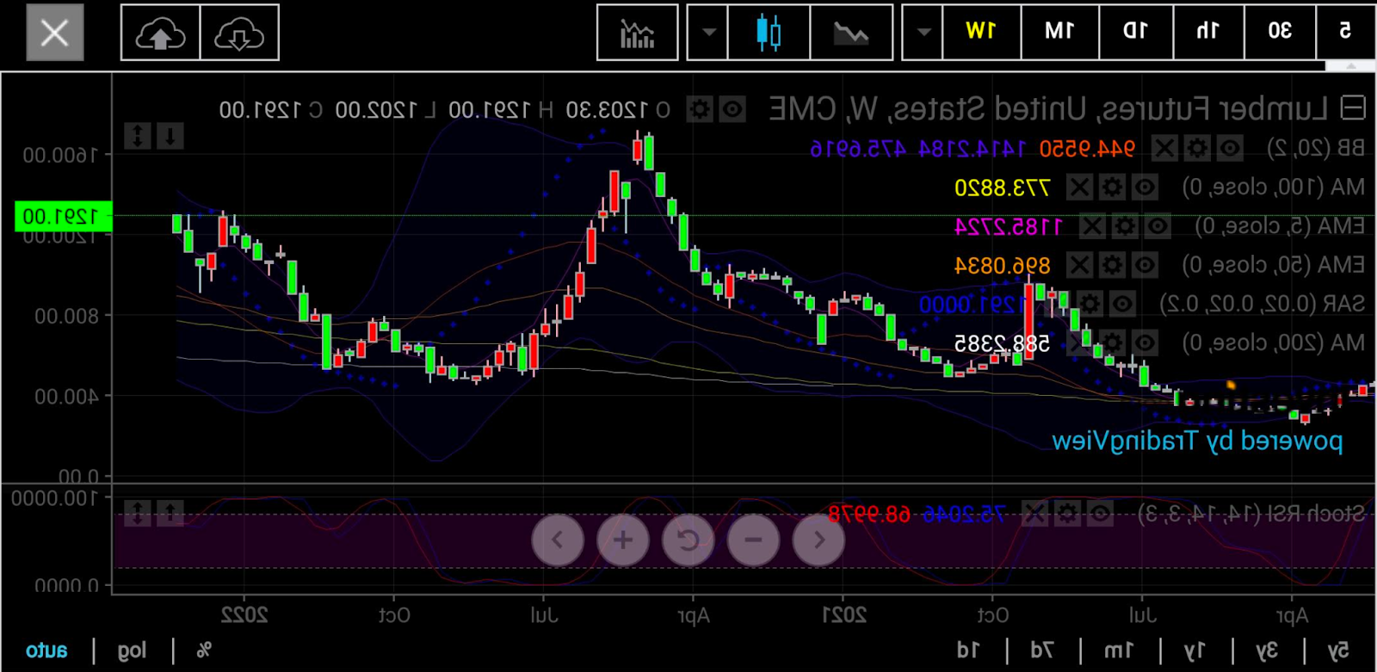Open SAR (0.02, 0.02, 0.2) settings gear
1377x672 pixels.
[1090, 304]
